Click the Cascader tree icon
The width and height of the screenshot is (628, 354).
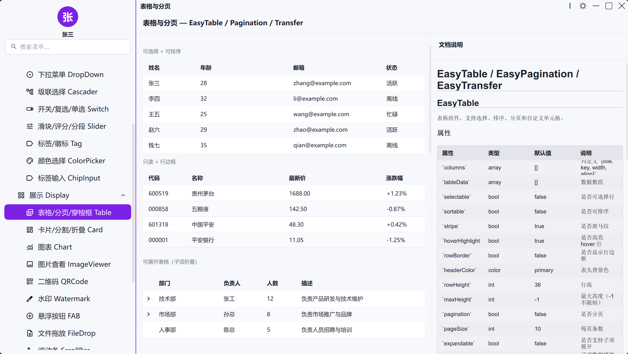(x=30, y=92)
